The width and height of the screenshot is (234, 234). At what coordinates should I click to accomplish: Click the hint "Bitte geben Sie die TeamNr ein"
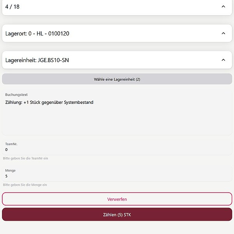25,158
